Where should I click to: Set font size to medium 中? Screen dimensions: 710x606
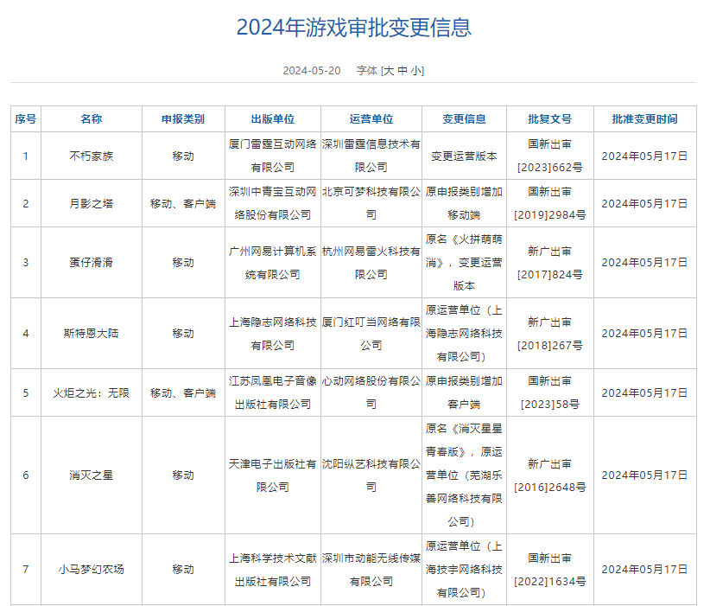click(x=403, y=71)
